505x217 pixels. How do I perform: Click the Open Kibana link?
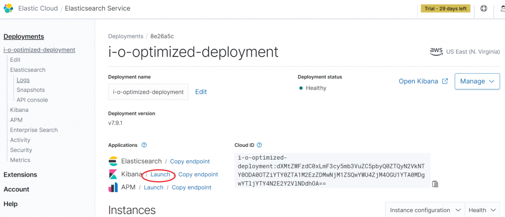pos(418,81)
